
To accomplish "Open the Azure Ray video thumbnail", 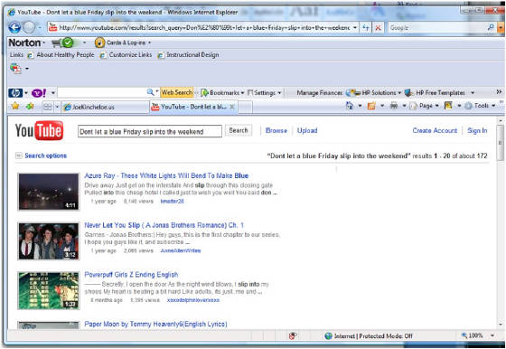I will [x=49, y=192].
